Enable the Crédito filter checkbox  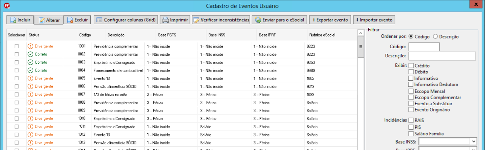[411, 66]
